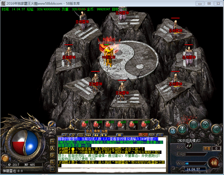Image resolution: width=224 pixels, height=175 pixels.
Task: Click the player stats text 2017/3760/Z80
Action: 109,43
